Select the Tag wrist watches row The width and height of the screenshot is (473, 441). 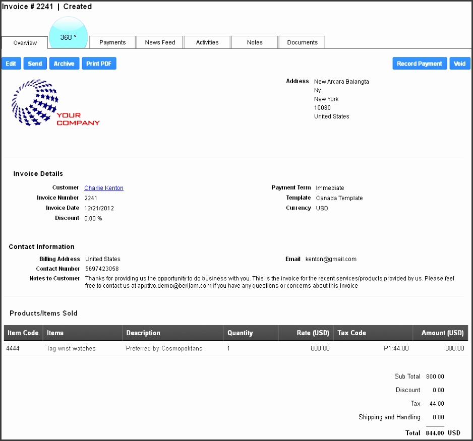71,348
